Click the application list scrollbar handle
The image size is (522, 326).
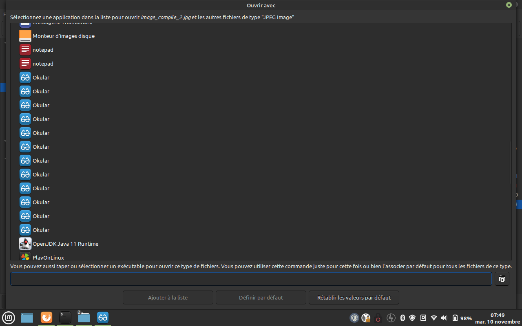[x=510, y=163]
